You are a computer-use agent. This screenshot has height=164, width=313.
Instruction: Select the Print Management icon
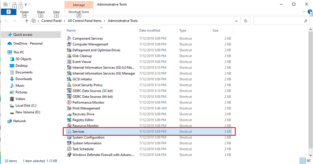coord(69,108)
